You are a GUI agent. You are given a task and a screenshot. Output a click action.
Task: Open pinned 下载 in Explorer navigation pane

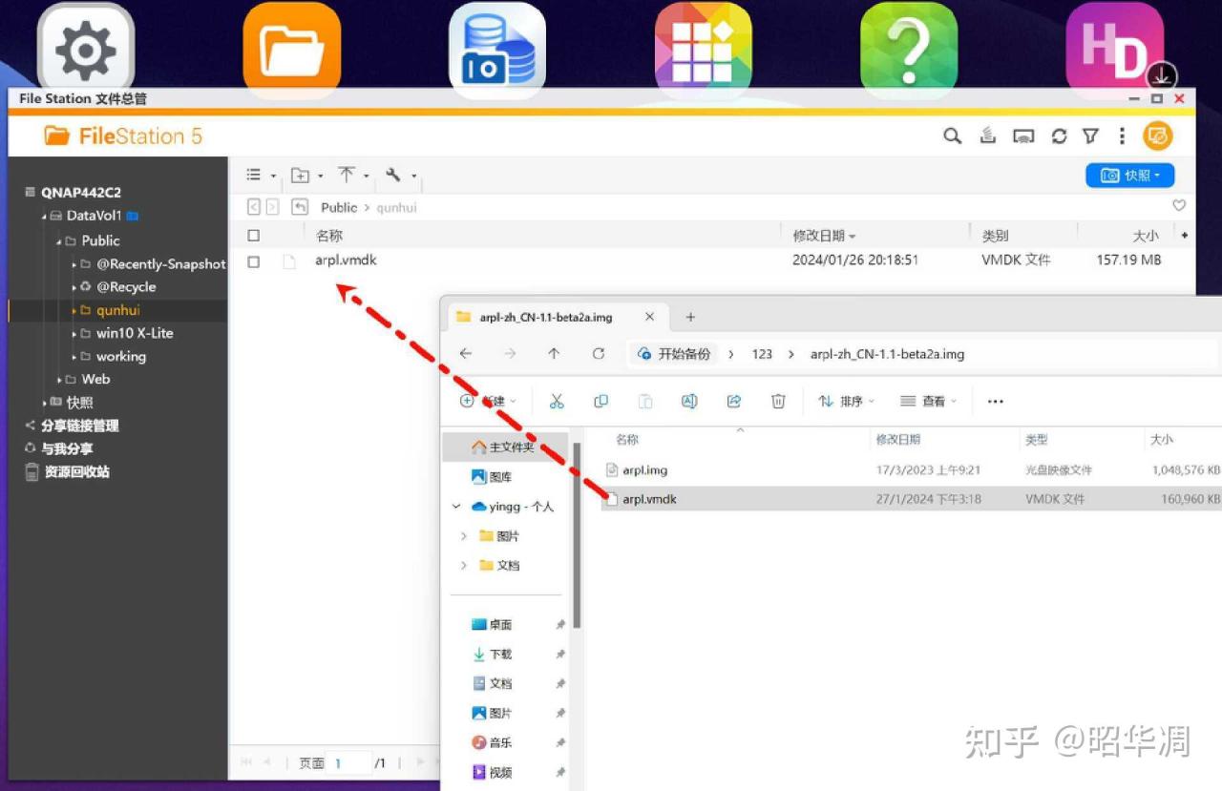tap(501, 654)
